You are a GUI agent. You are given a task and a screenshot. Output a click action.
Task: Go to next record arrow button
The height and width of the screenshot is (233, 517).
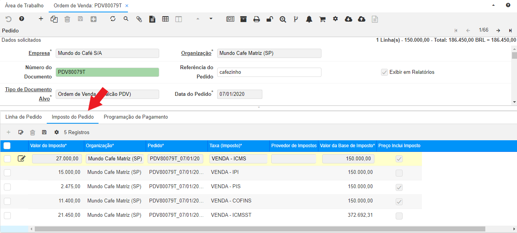[498, 31]
